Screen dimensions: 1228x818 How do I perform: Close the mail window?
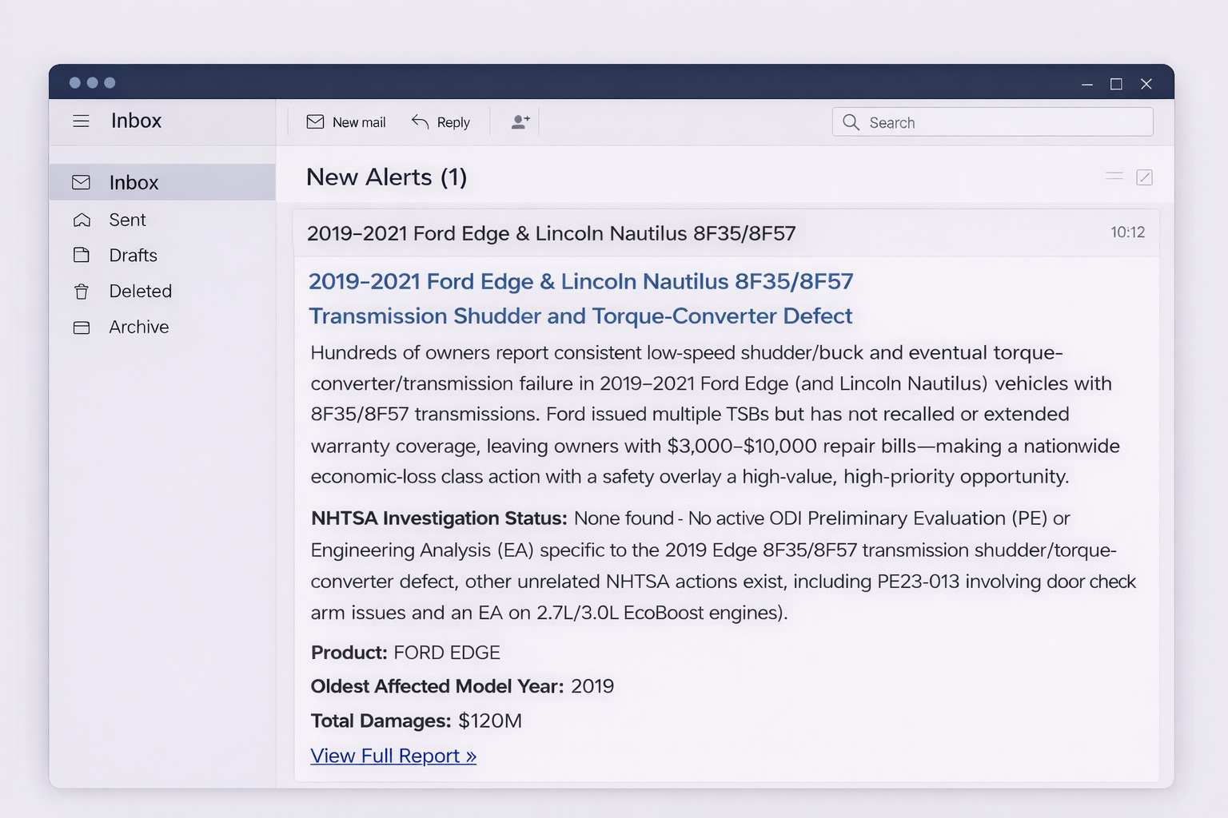point(1146,84)
